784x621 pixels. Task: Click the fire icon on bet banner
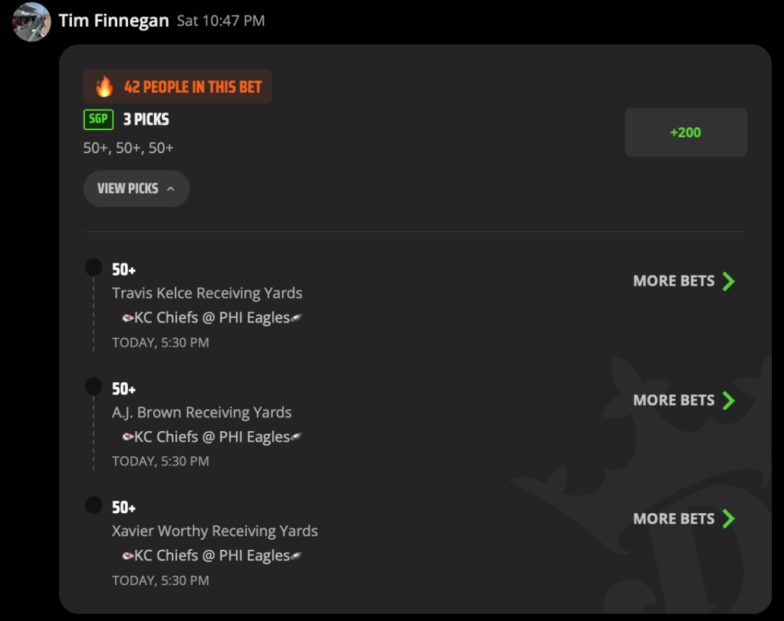coord(104,87)
